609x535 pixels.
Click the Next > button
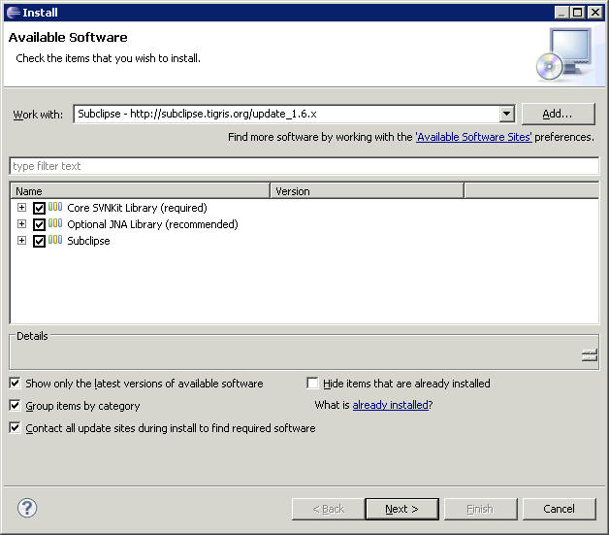click(402, 509)
